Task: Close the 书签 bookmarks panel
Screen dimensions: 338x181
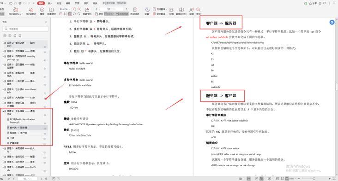Action: tap(46, 22)
